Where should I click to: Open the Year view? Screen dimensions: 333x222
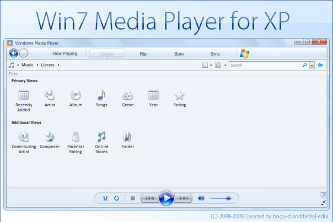click(153, 98)
